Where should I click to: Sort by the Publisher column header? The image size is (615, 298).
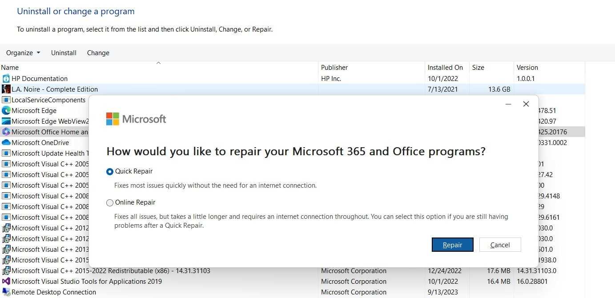(x=371, y=68)
